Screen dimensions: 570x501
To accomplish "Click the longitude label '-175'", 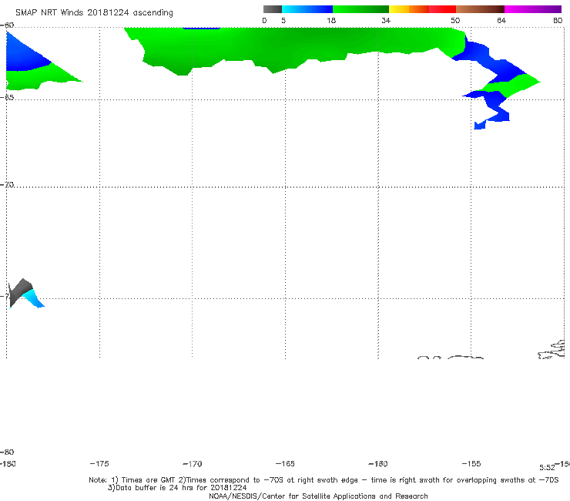I will coord(99,463).
